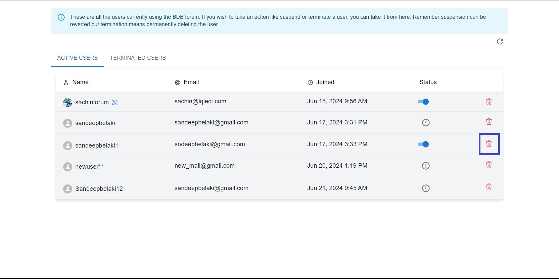
Task: Switch to the Active Users tab
Action: (77, 58)
